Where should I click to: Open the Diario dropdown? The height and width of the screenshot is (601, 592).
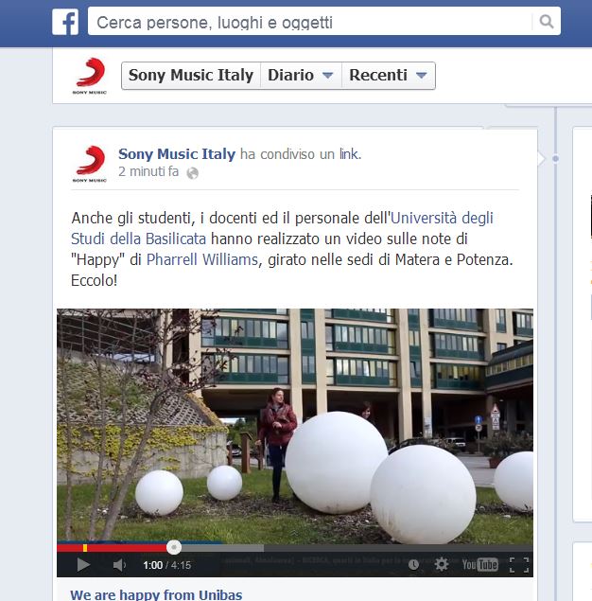coord(301,76)
